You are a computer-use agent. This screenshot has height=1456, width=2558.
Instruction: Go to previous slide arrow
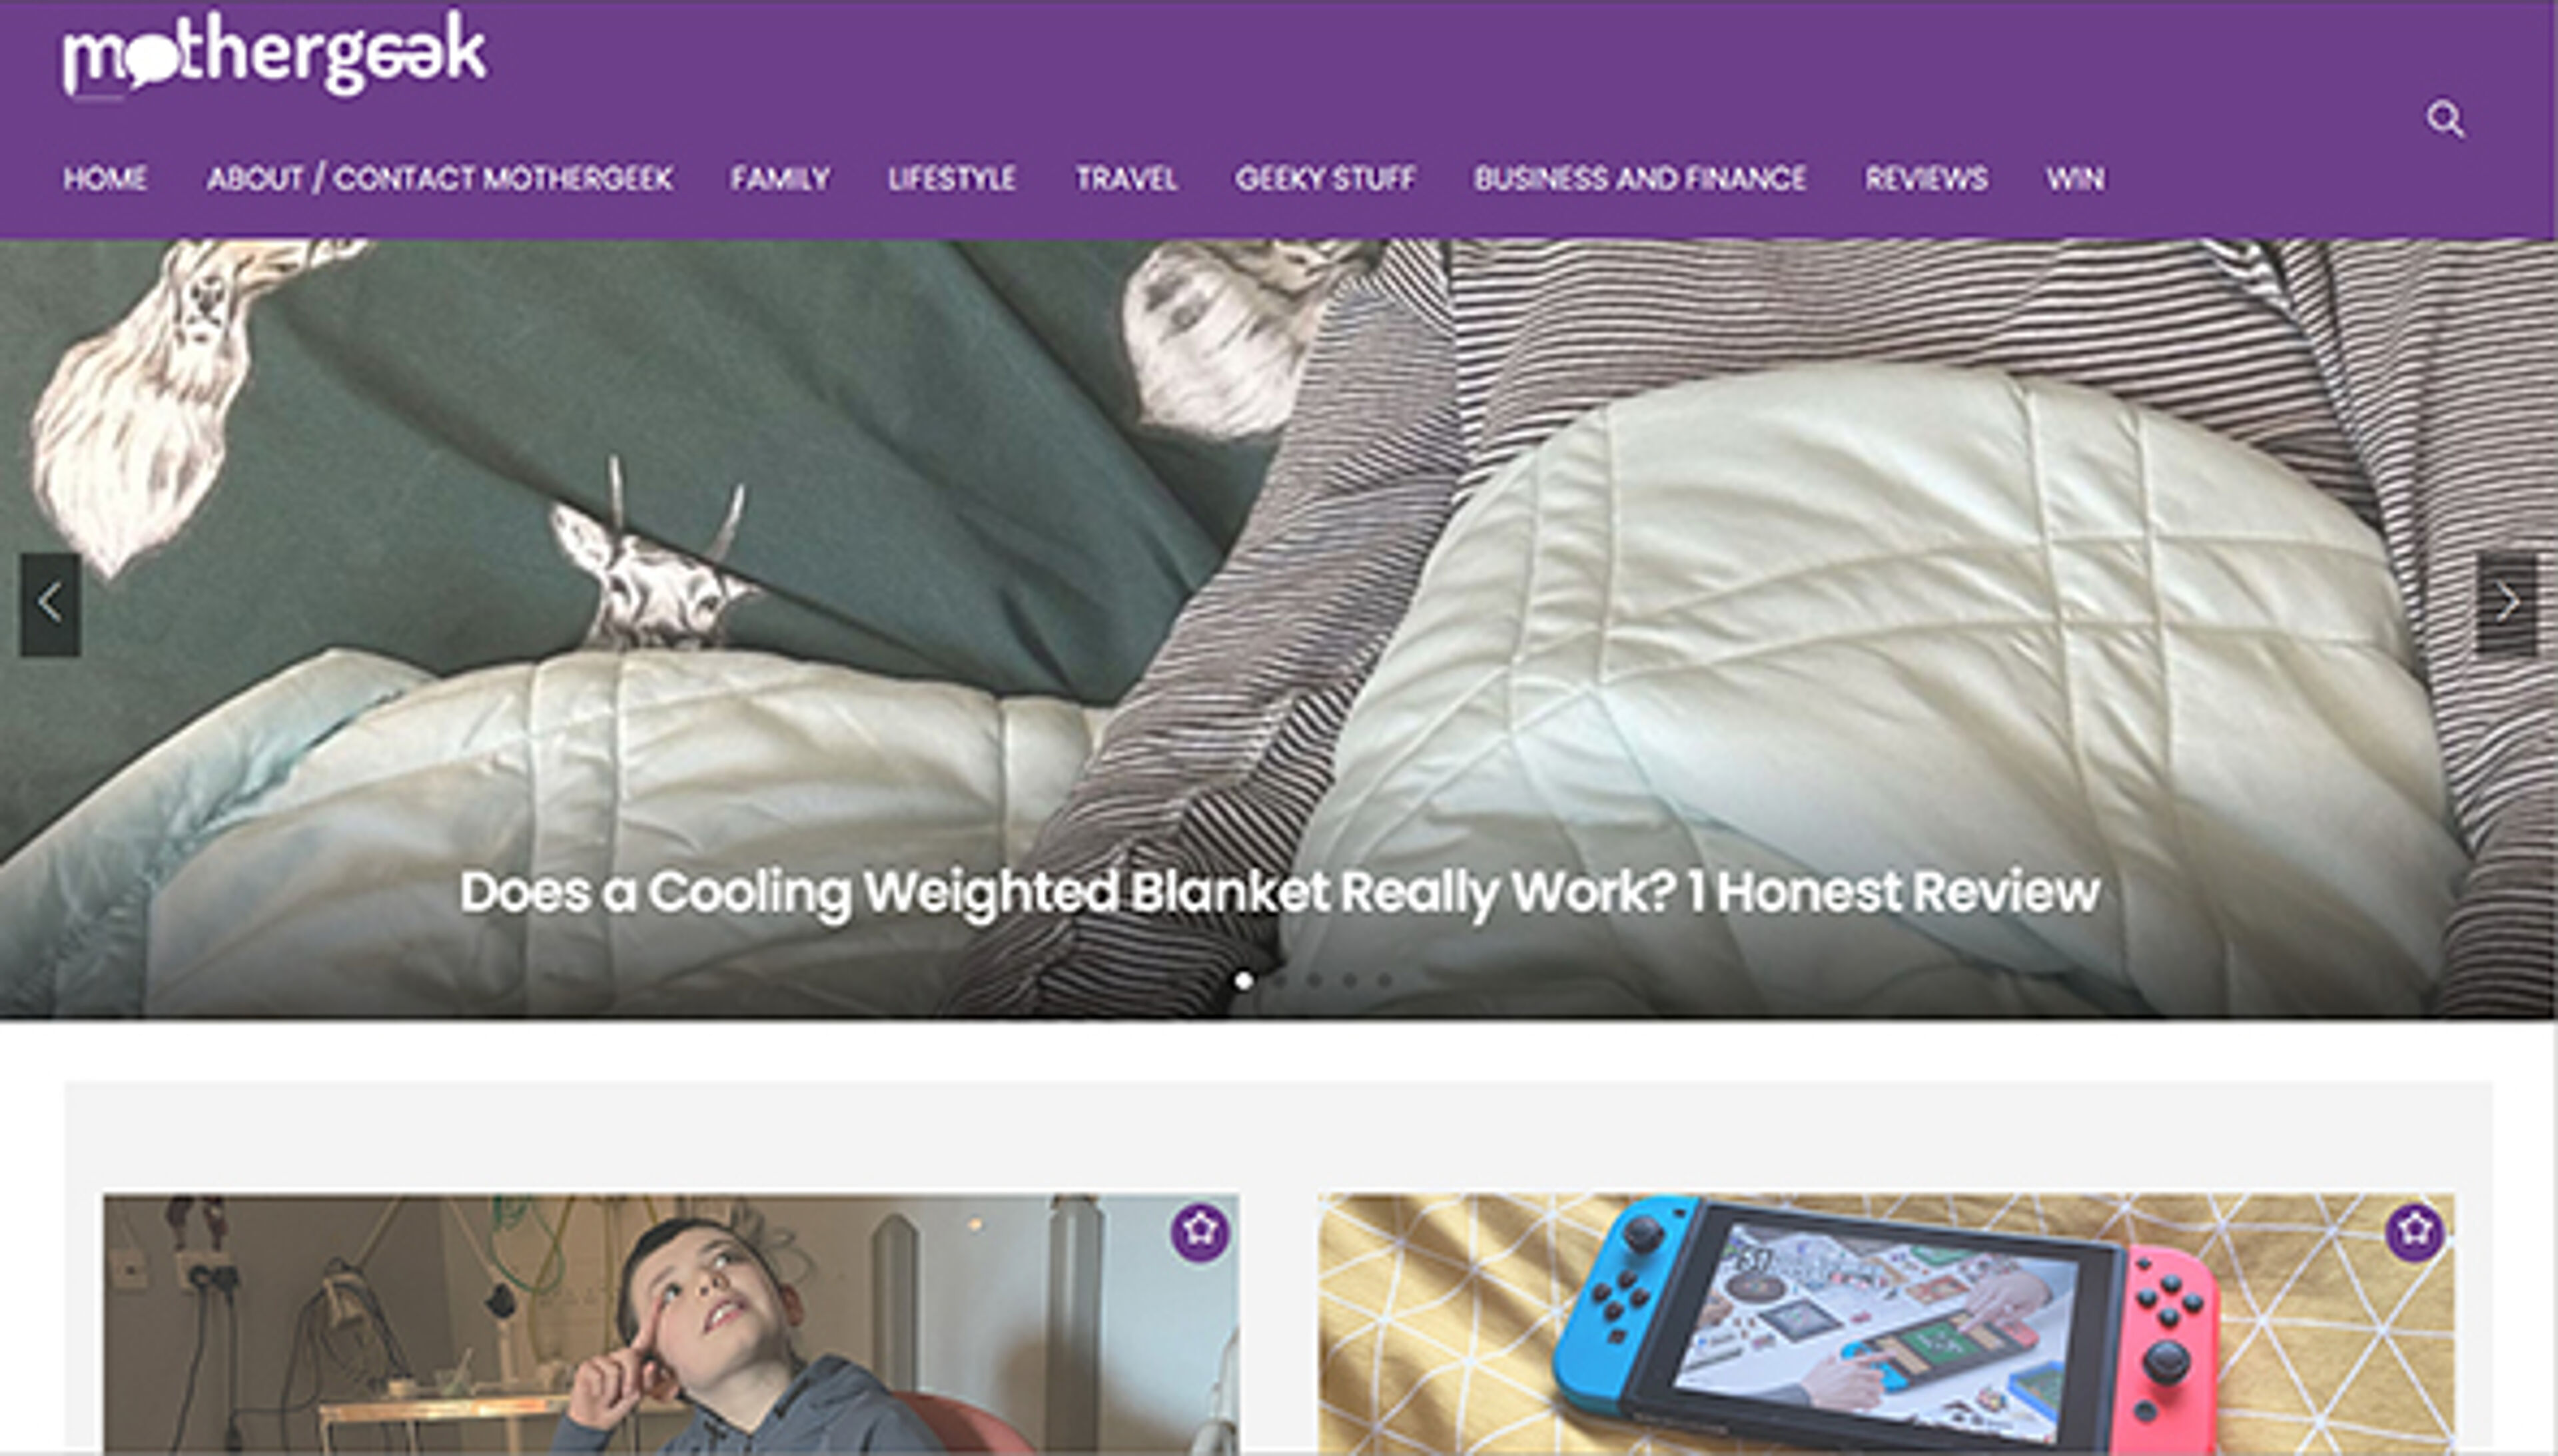(50, 604)
